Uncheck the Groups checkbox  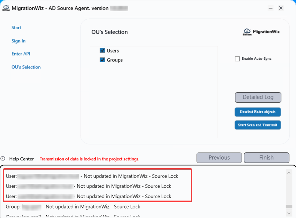click(x=103, y=60)
